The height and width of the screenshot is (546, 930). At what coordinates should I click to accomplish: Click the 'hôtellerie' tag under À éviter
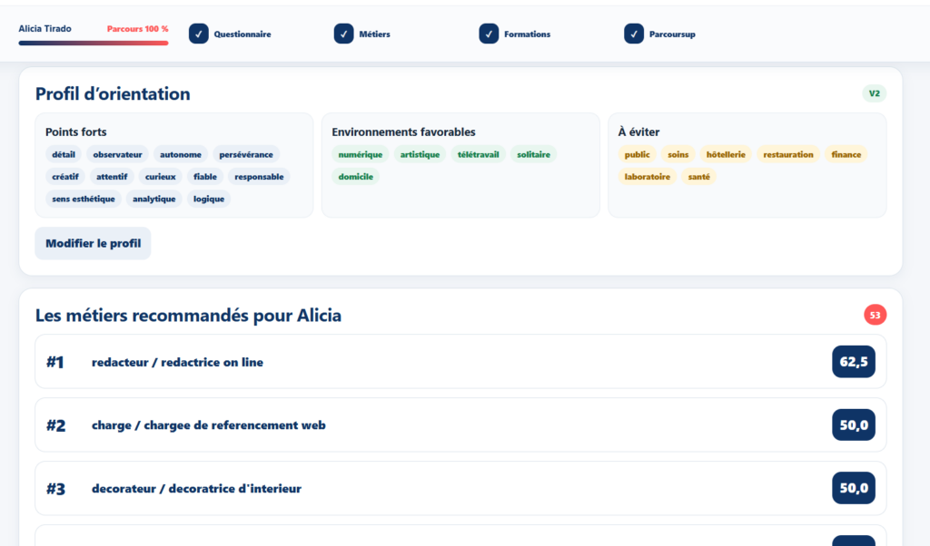[726, 154]
